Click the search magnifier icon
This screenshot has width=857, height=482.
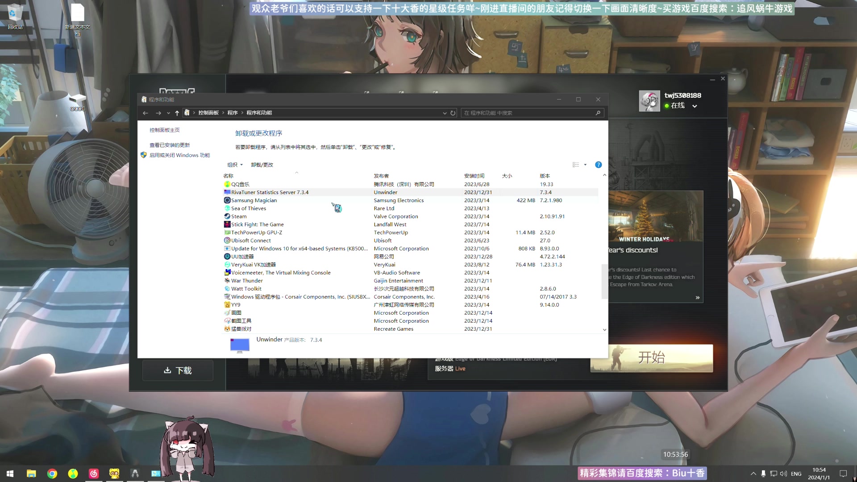(598, 113)
